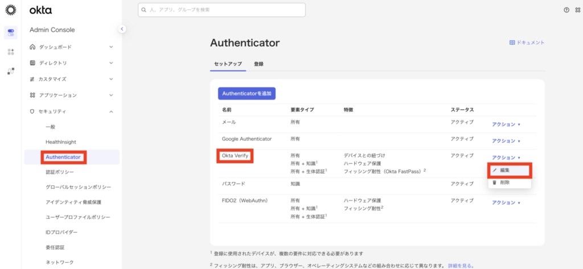Click the 名前 column header
583x269 pixels.
pyautogui.click(x=227, y=110)
